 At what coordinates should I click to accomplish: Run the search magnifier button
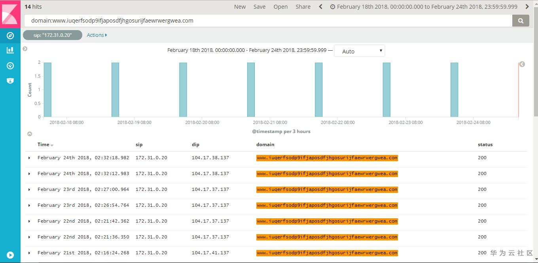tap(521, 21)
